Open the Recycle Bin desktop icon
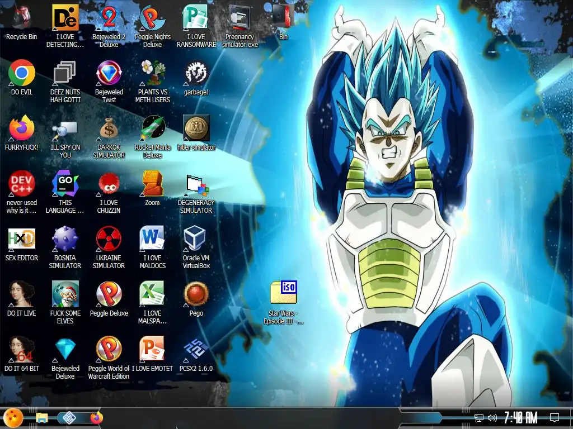 pos(21,17)
